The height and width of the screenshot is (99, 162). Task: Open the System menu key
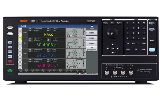(119, 23)
